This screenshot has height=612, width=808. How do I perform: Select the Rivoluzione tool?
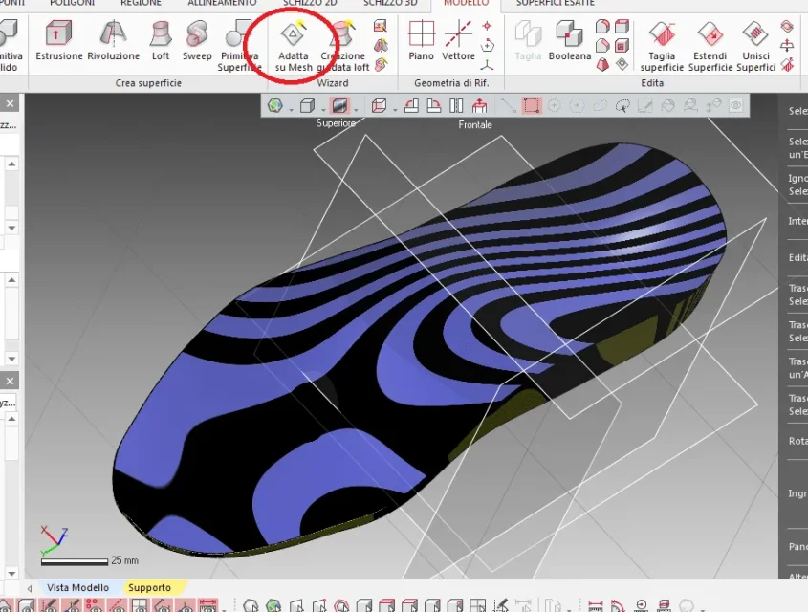pyautogui.click(x=114, y=44)
